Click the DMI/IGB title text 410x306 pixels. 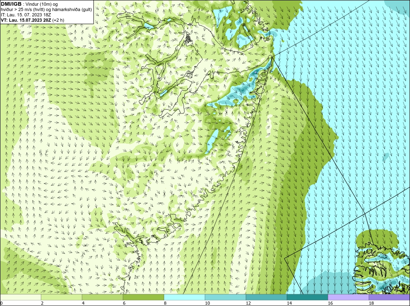[x=11, y=4]
